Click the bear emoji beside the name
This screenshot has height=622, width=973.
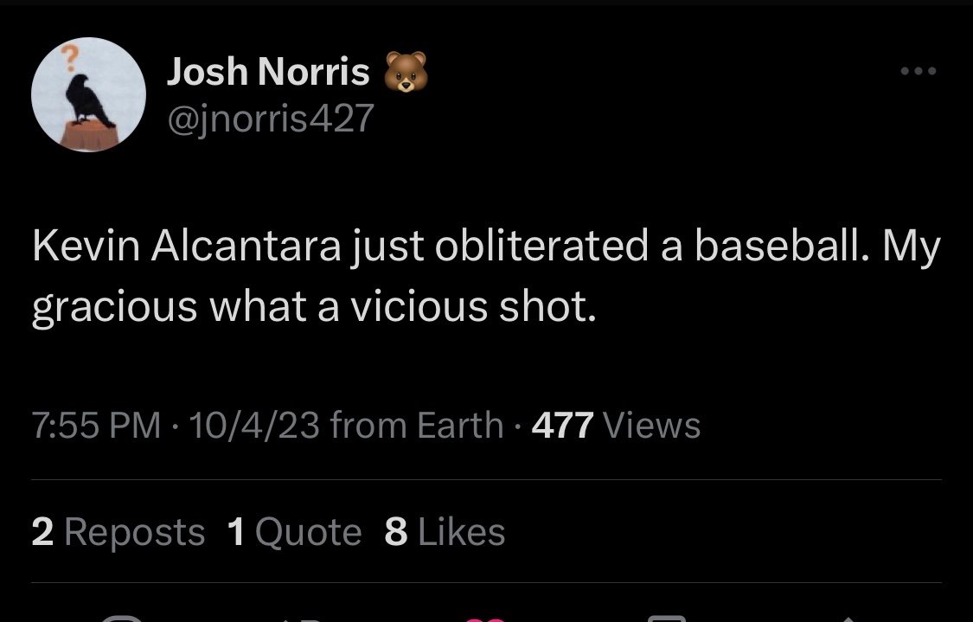[406, 73]
